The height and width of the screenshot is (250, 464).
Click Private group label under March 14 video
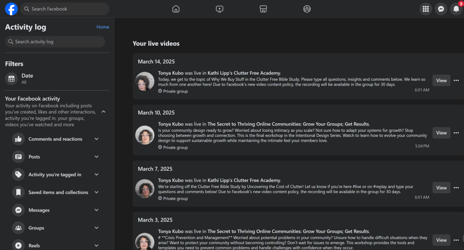pos(175,91)
